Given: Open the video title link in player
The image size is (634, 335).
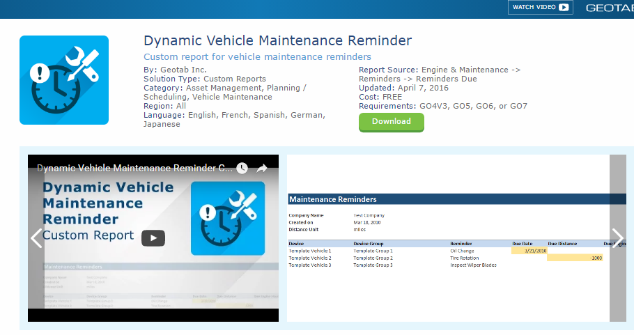Looking at the screenshot, I should [134, 168].
